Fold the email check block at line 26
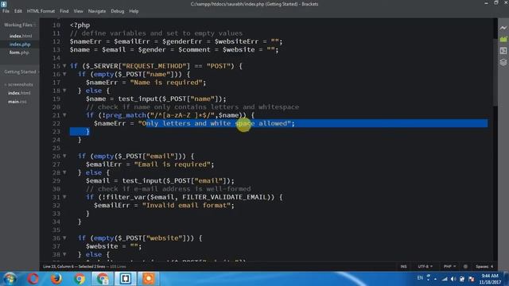509x286 pixels. click(x=64, y=156)
